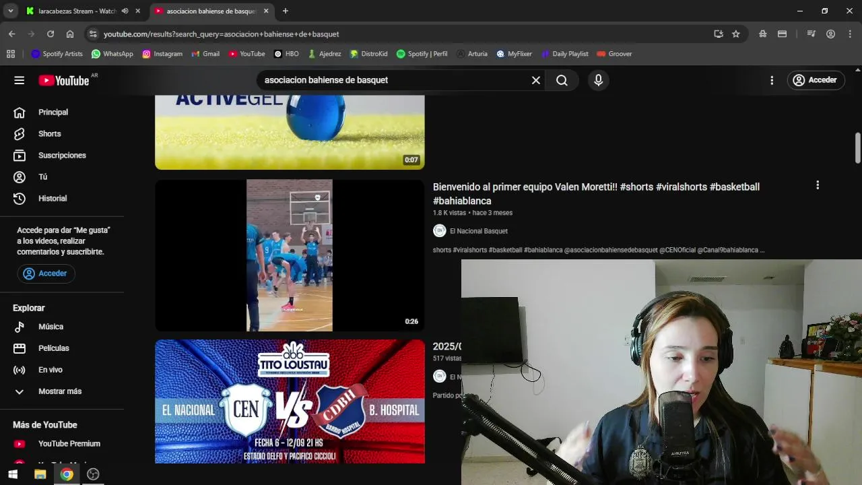Click the Acceder sign-in button in header

point(816,80)
